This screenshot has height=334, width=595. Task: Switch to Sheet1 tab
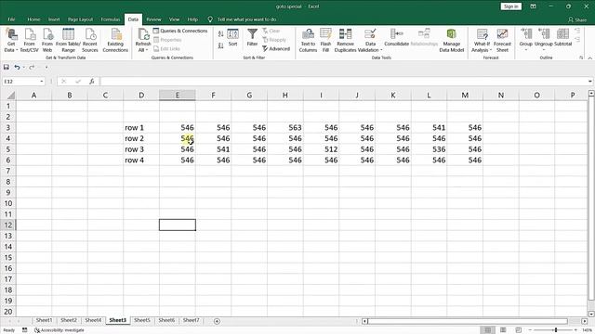click(x=44, y=320)
